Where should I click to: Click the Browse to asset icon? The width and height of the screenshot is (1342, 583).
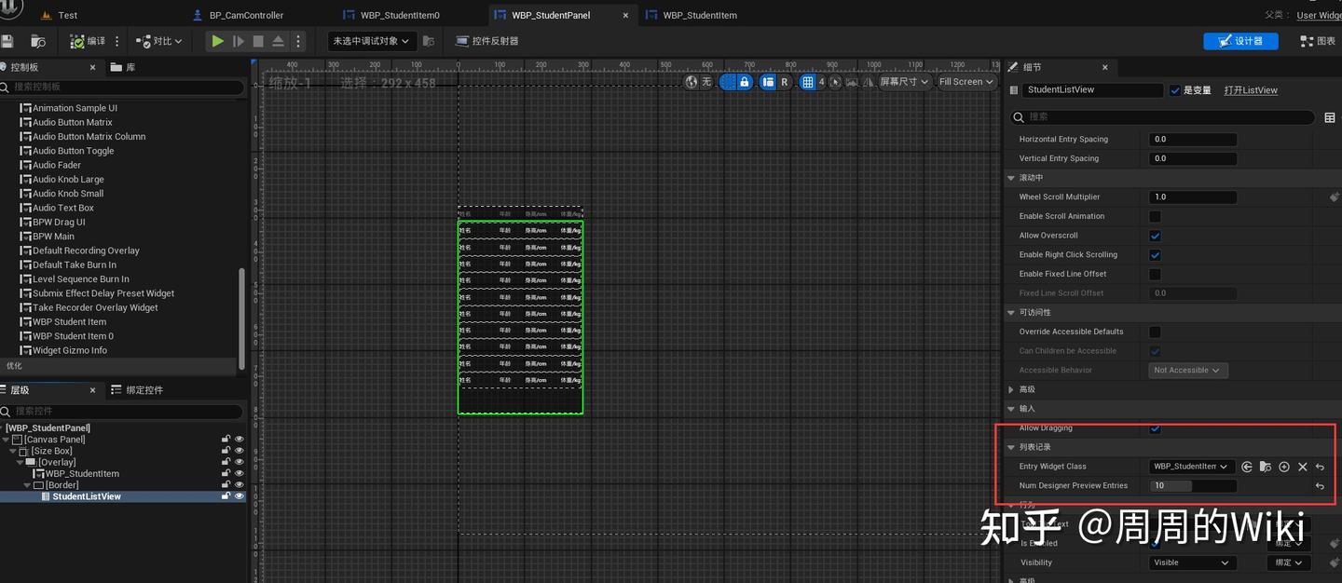(38, 41)
